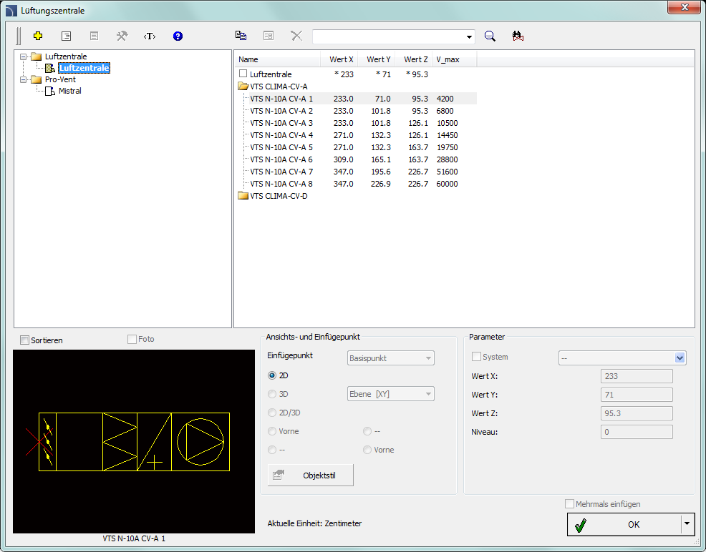The width and height of the screenshot is (706, 552).
Task: Collapse the Pro-Vent tree folder
Action: pos(24,79)
